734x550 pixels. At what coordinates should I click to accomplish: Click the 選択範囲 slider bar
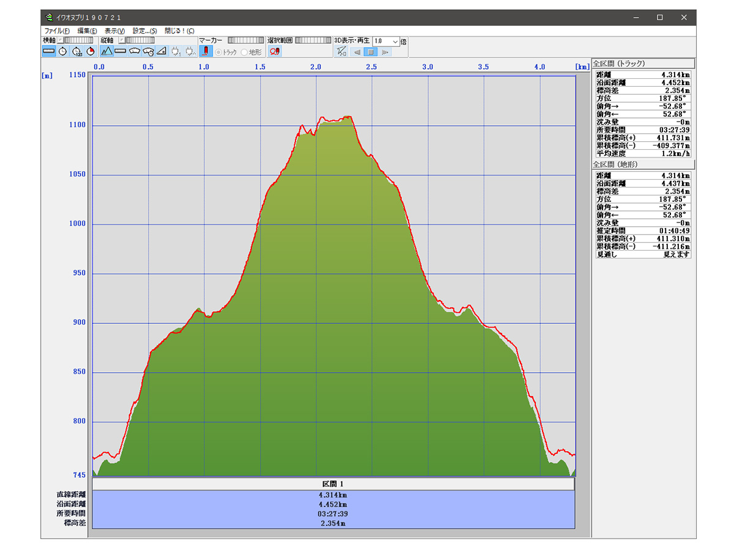coord(313,40)
